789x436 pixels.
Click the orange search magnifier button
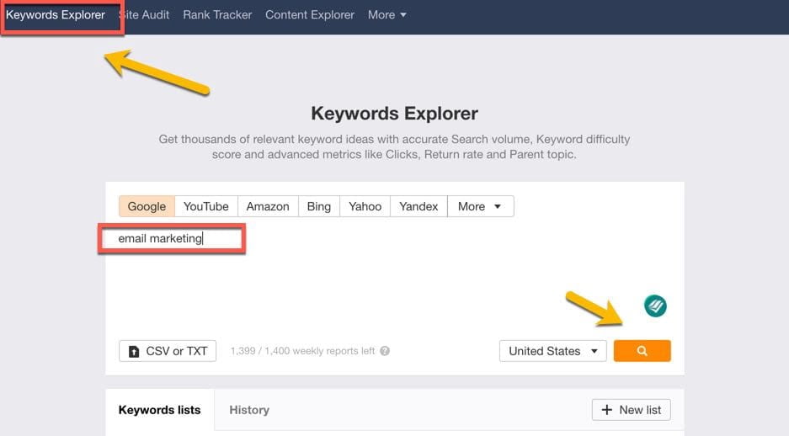coord(642,351)
